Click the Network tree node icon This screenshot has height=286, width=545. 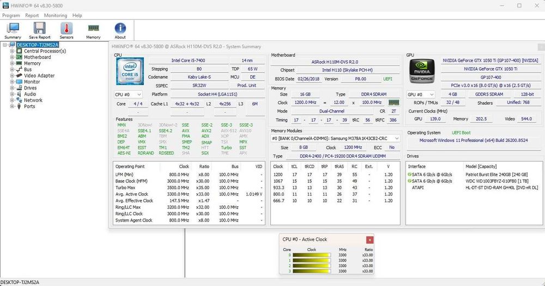19,100
